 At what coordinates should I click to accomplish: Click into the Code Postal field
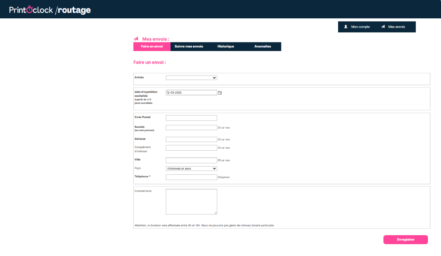pos(191,118)
